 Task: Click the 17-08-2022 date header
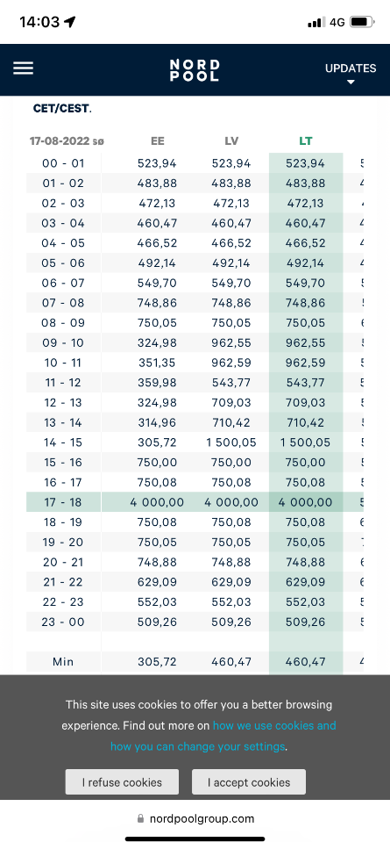point(67,141)
